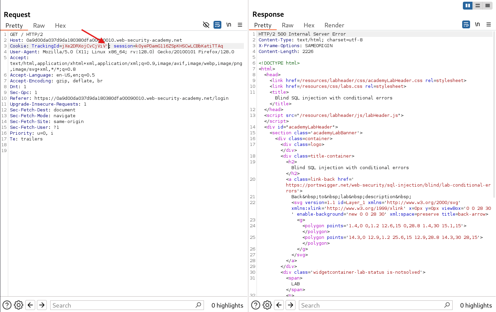The width and height of the screenshot is (496, 312).
Task: Switch to combined tabbed layout
Action: click(x=487, y=5)
